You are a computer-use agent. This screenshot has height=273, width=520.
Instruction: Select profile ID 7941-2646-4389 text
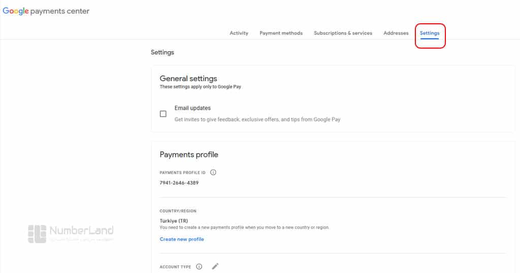(x=179, y=183)
